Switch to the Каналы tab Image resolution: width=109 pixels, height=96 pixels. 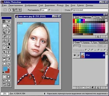(86, 42)
